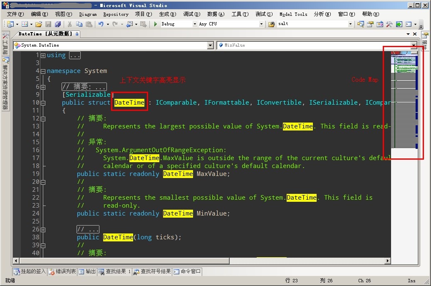Image resolution: width=431 pixels, height=286 pixels.
Task: Open the 编辑(E) menu
Action: (39, 14)
